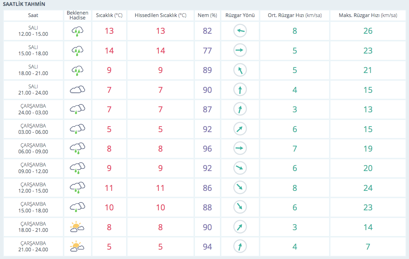Click the wind arrow for Çarşamba 09.00 - 12.00
409x259 pixels.
(240, 168)
